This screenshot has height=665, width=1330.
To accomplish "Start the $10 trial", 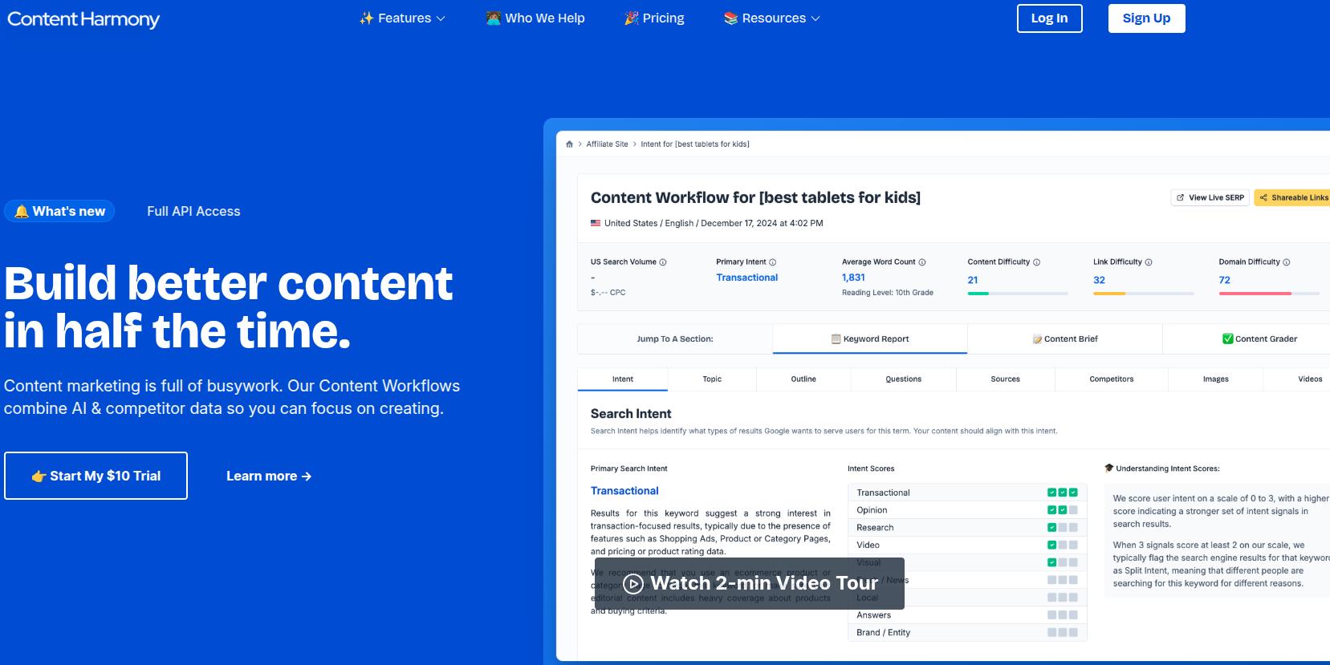I will [96, 476].
